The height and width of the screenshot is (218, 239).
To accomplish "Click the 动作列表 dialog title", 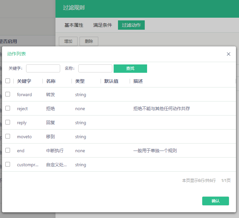I will [x=16, y=54].
